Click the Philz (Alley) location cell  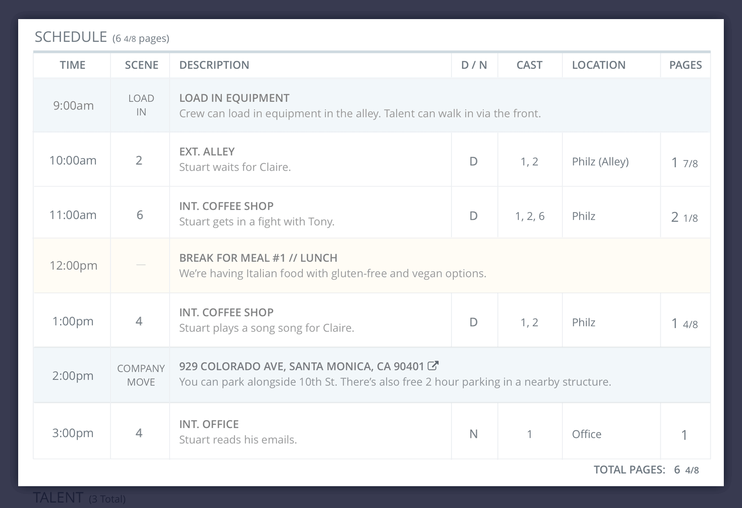601,160
